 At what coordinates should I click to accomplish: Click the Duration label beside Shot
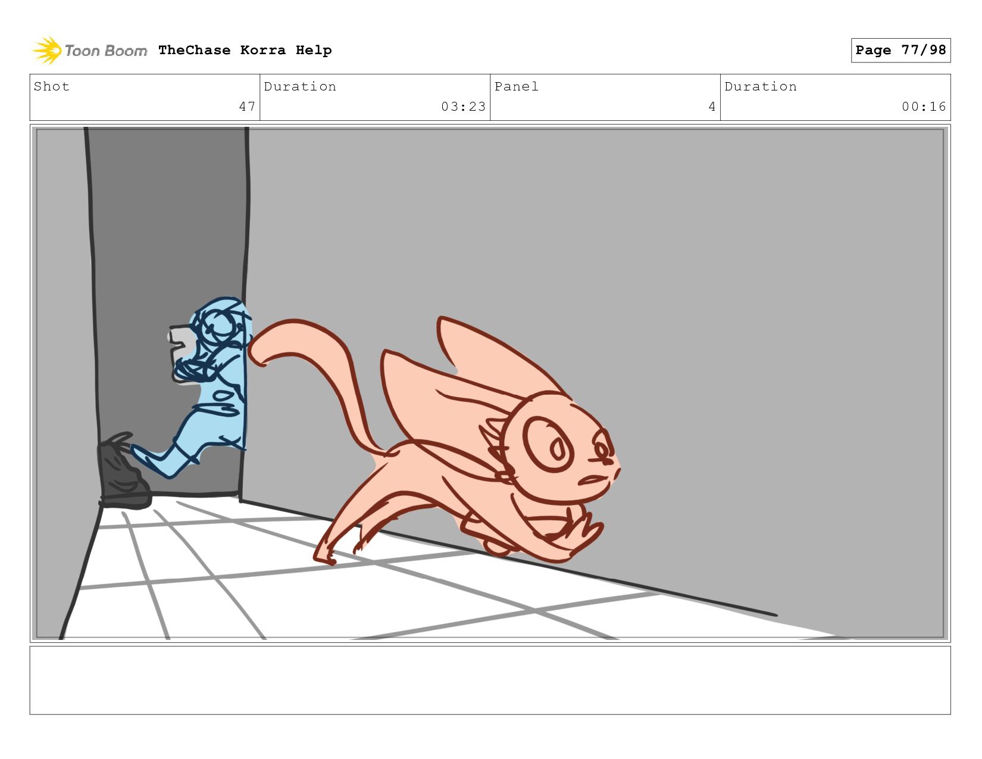(x=300, y=86)
